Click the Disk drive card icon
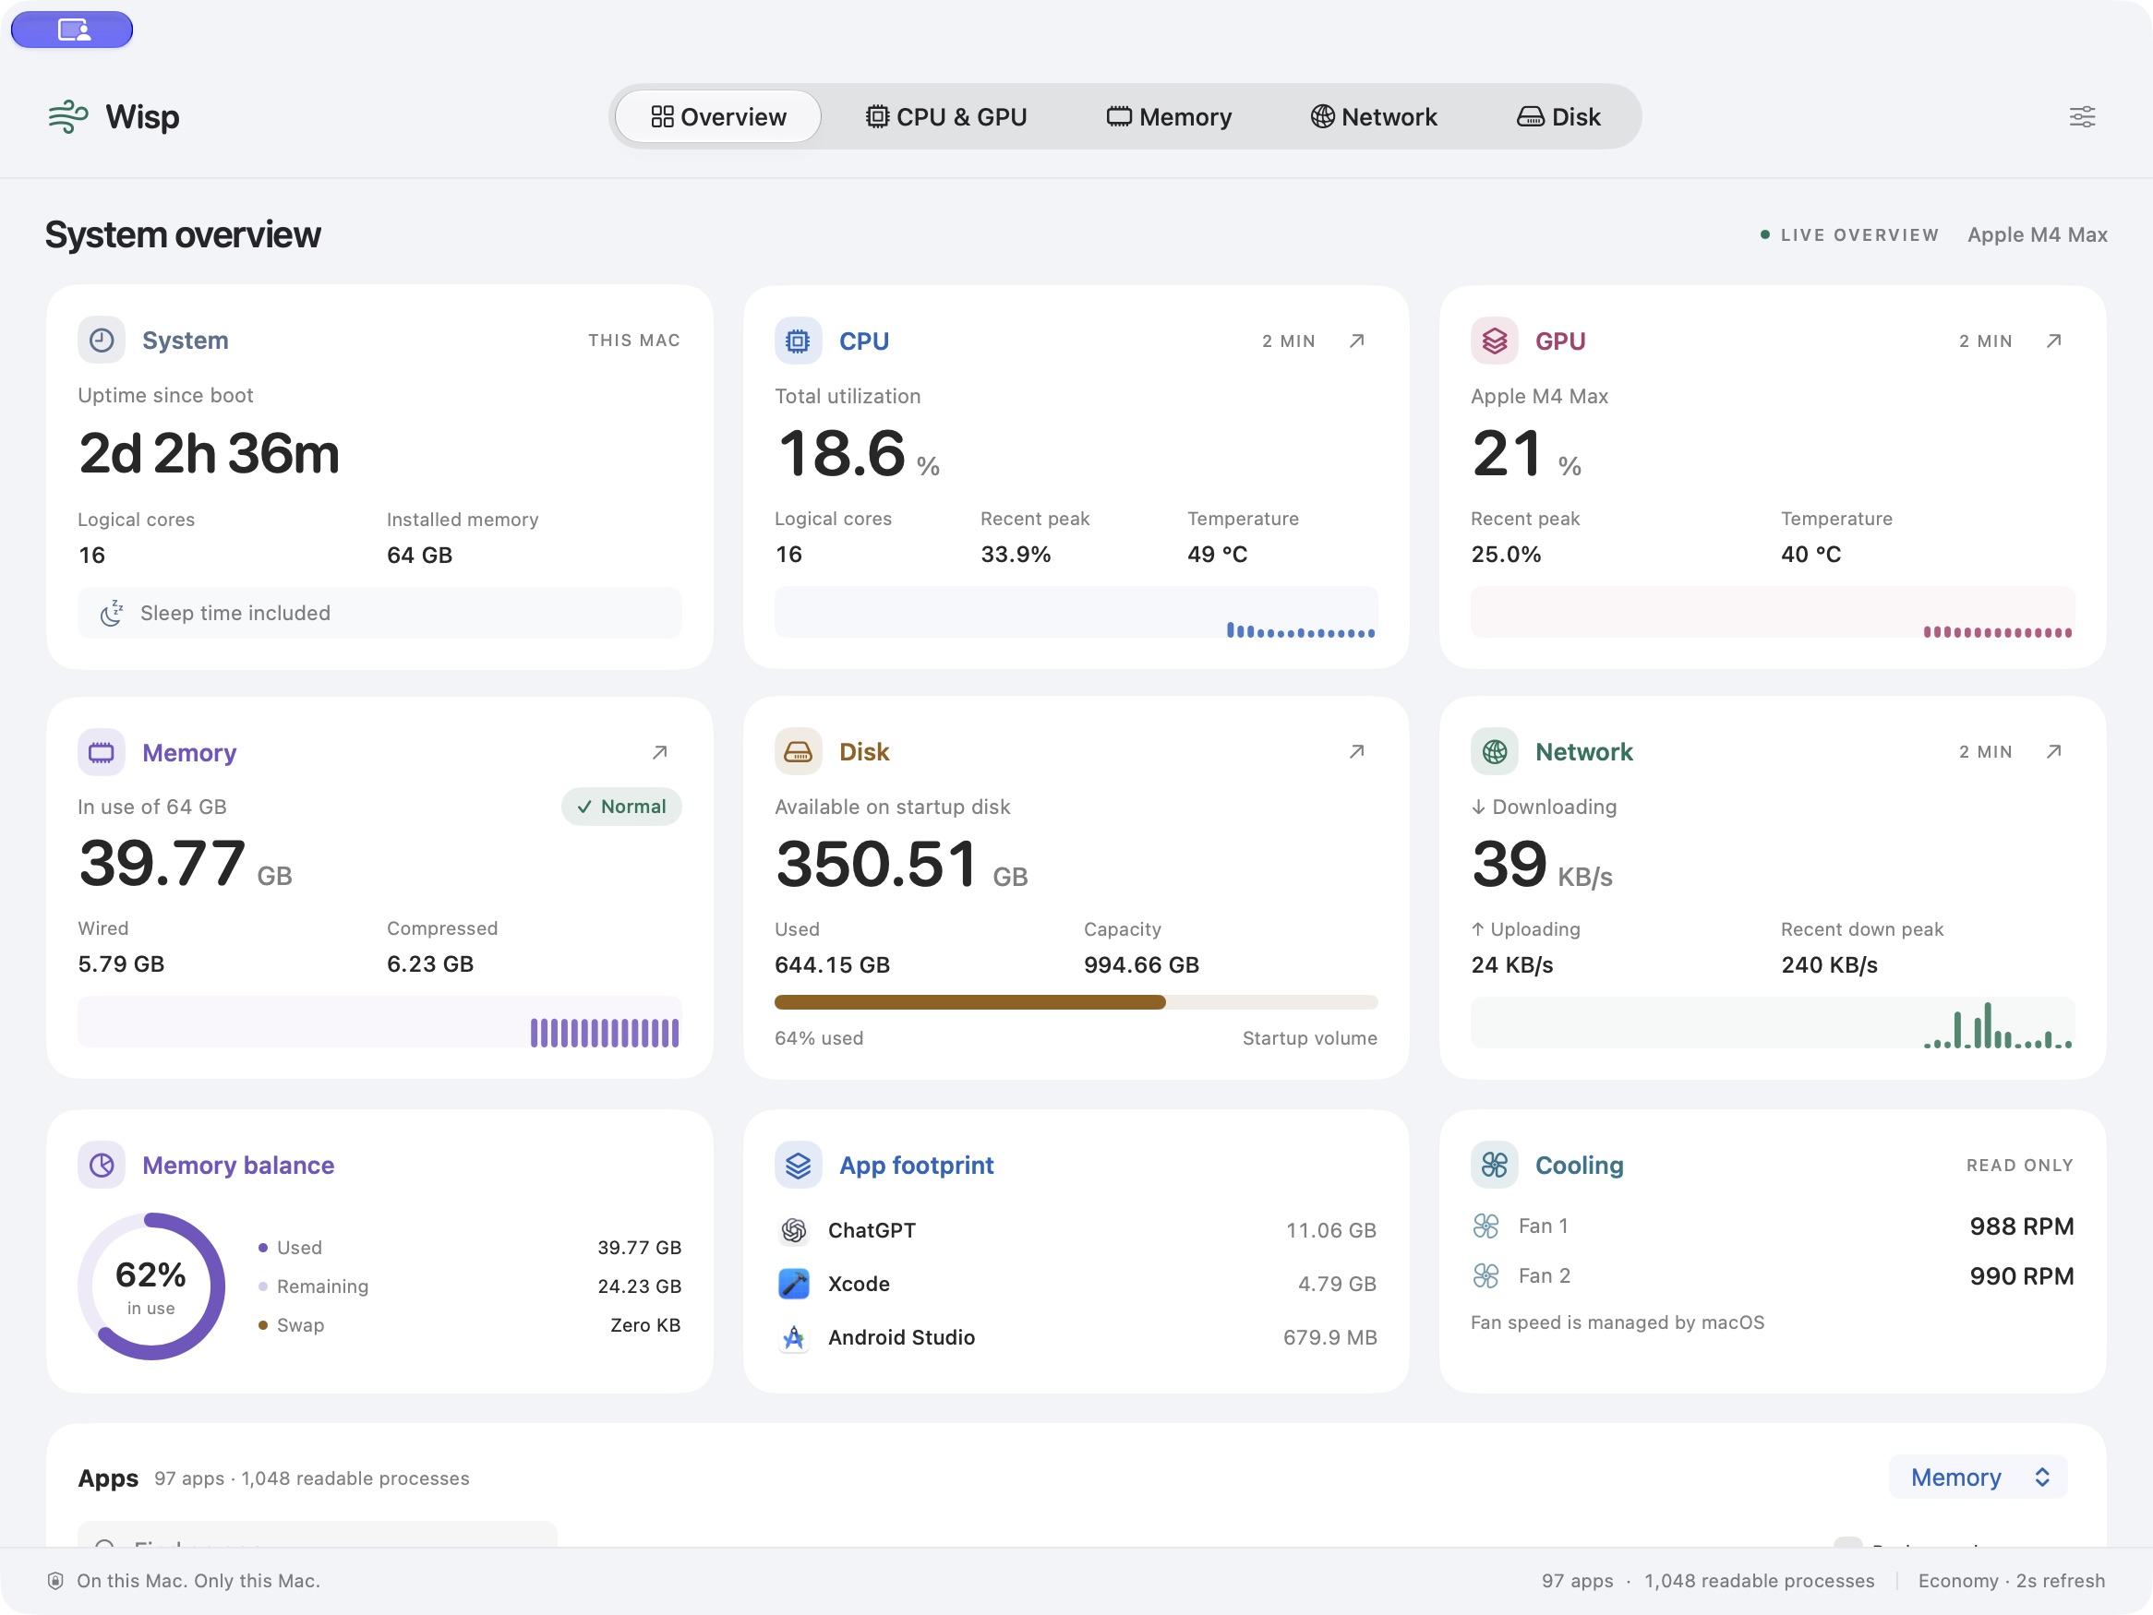2153x1615 pixels. [798, 751]
